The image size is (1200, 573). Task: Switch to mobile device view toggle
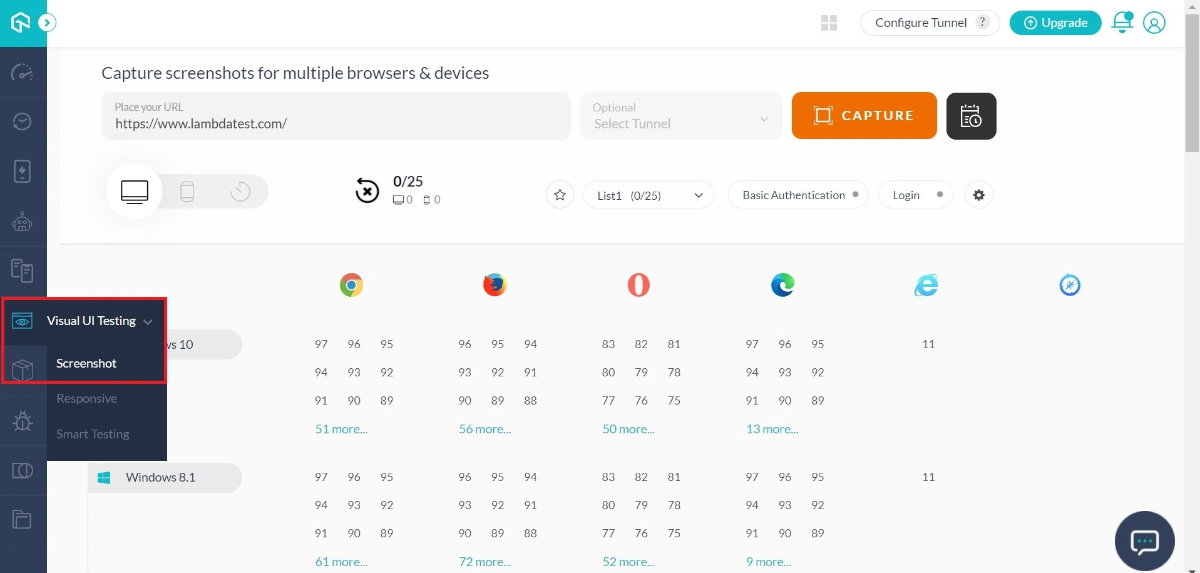pyautogui.click(x=187, y=191)
